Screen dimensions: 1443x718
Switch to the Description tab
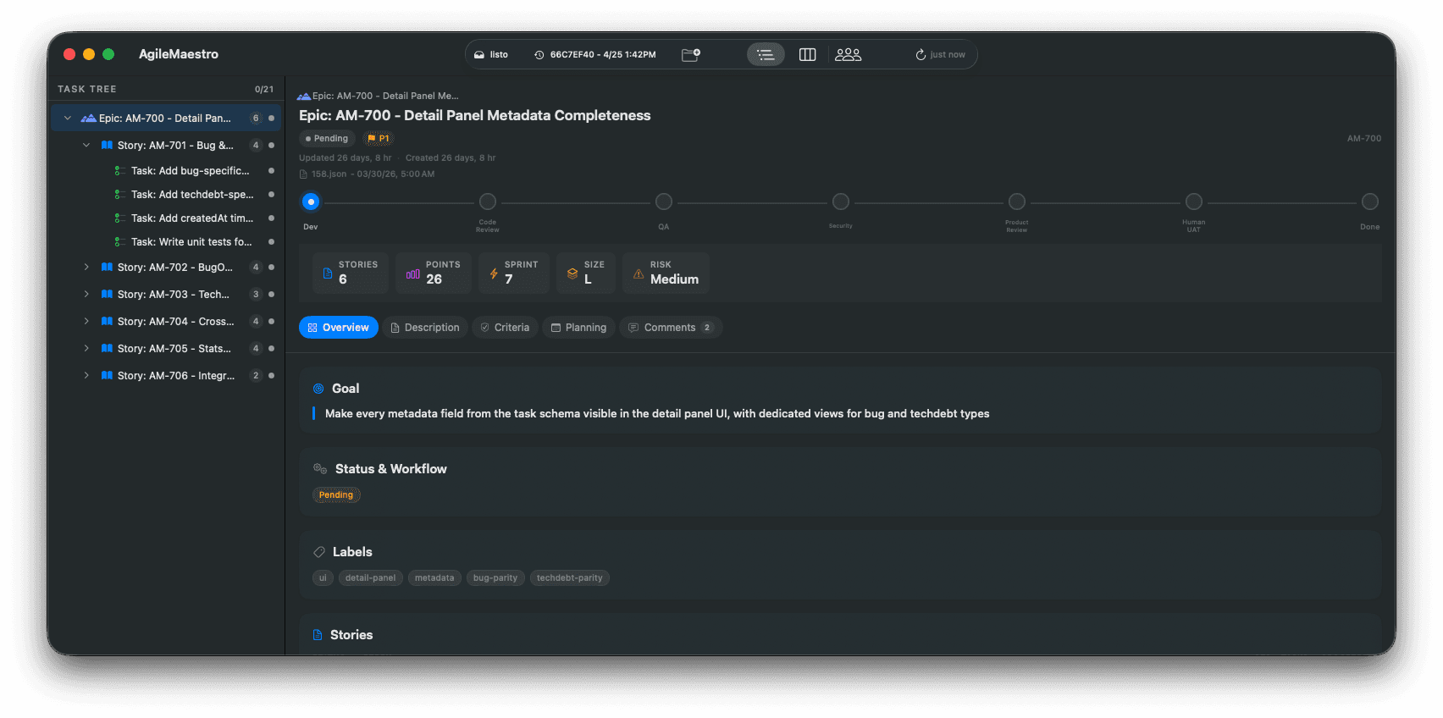(x=425, y=328)
